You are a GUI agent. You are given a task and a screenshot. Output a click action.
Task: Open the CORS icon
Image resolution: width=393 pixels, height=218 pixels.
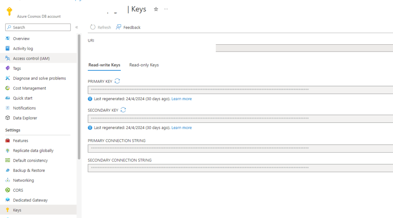pos(8,190)
